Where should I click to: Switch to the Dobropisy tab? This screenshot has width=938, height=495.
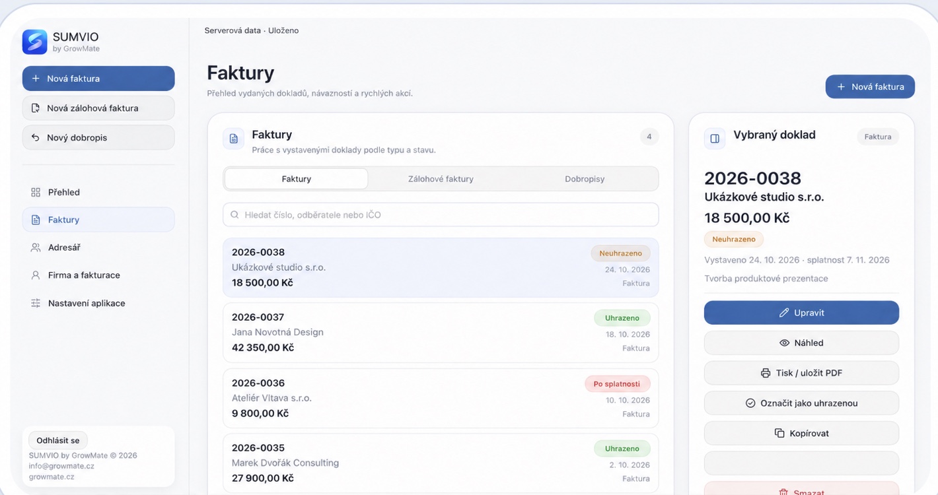[x=585, y=179]
